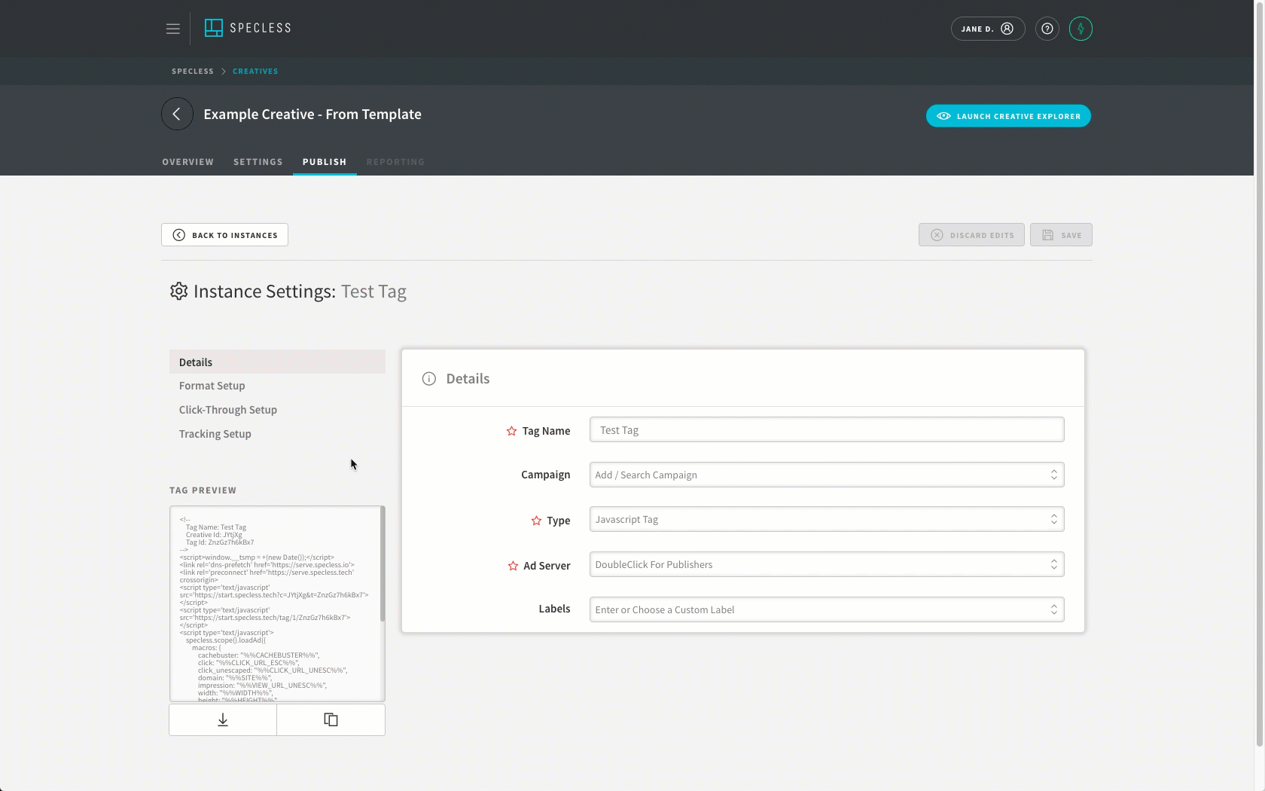Click the SPECLESS breadcrumb link
The height and width of the screenshot is (791, 1265).
coord(193,71)
